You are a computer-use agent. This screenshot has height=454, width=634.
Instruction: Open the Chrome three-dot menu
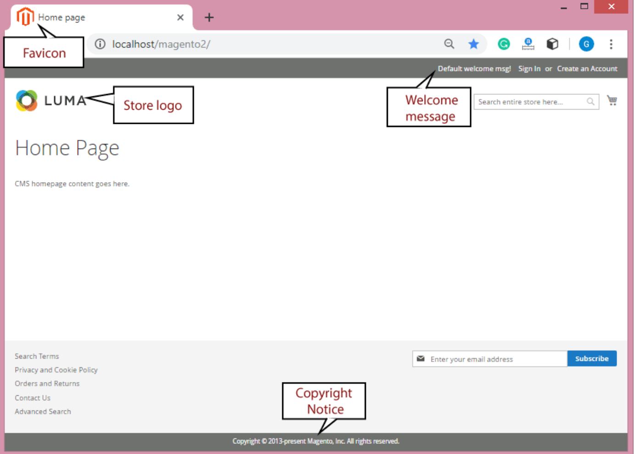(x=611, y=44)
